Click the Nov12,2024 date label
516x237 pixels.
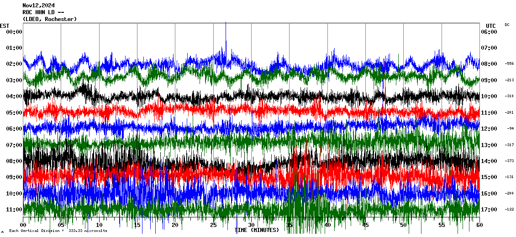coord(38,5)
